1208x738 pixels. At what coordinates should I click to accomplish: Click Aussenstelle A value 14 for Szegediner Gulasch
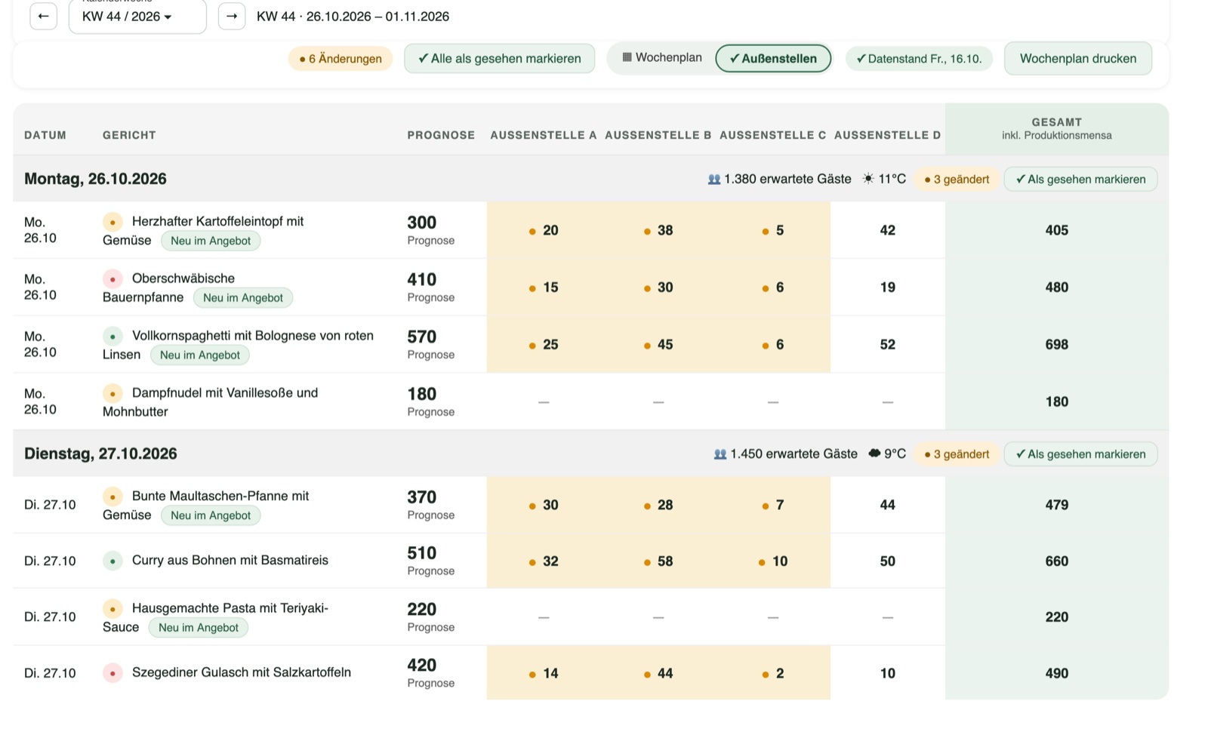coord(550,673)
